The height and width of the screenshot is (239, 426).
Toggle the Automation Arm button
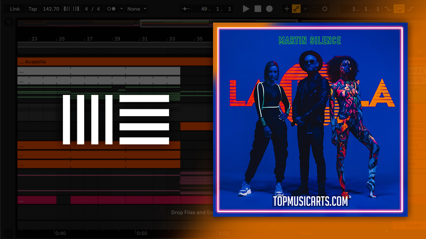click(296, 9)
